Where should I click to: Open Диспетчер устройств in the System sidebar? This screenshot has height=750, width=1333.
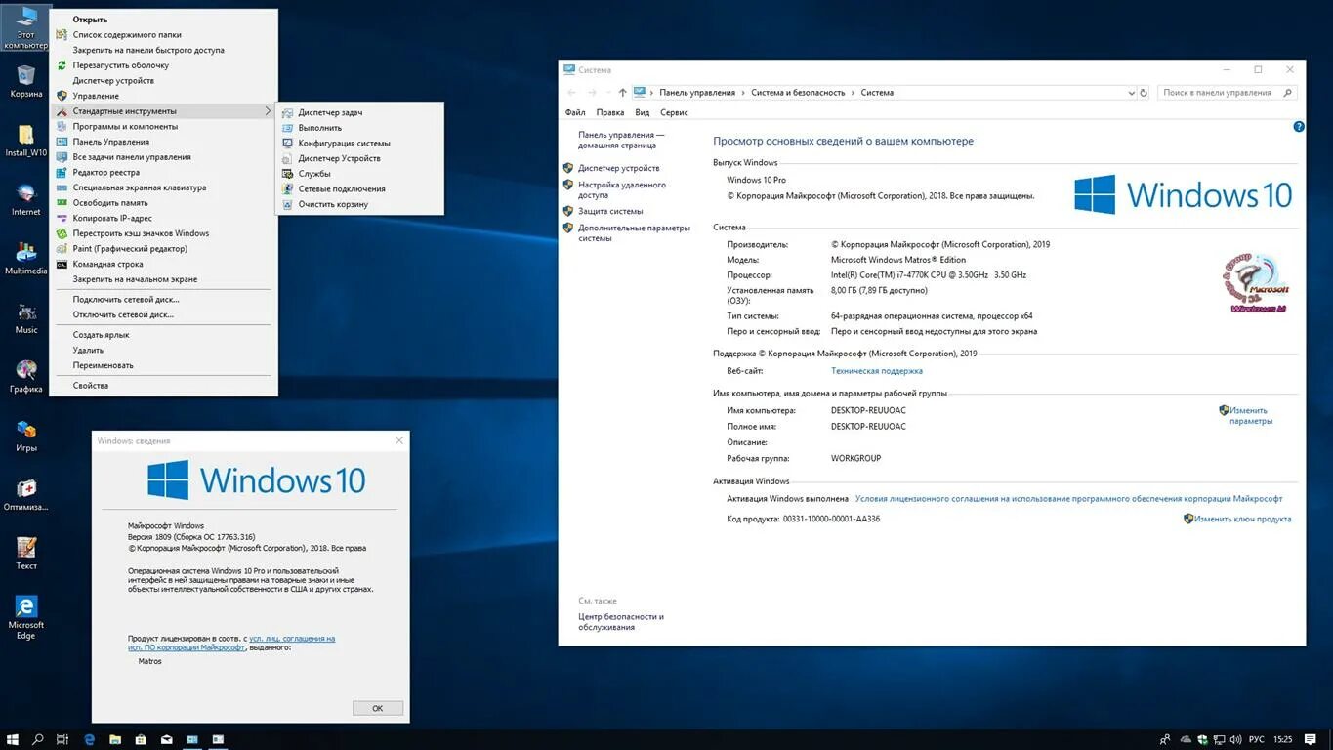point(618,167)
